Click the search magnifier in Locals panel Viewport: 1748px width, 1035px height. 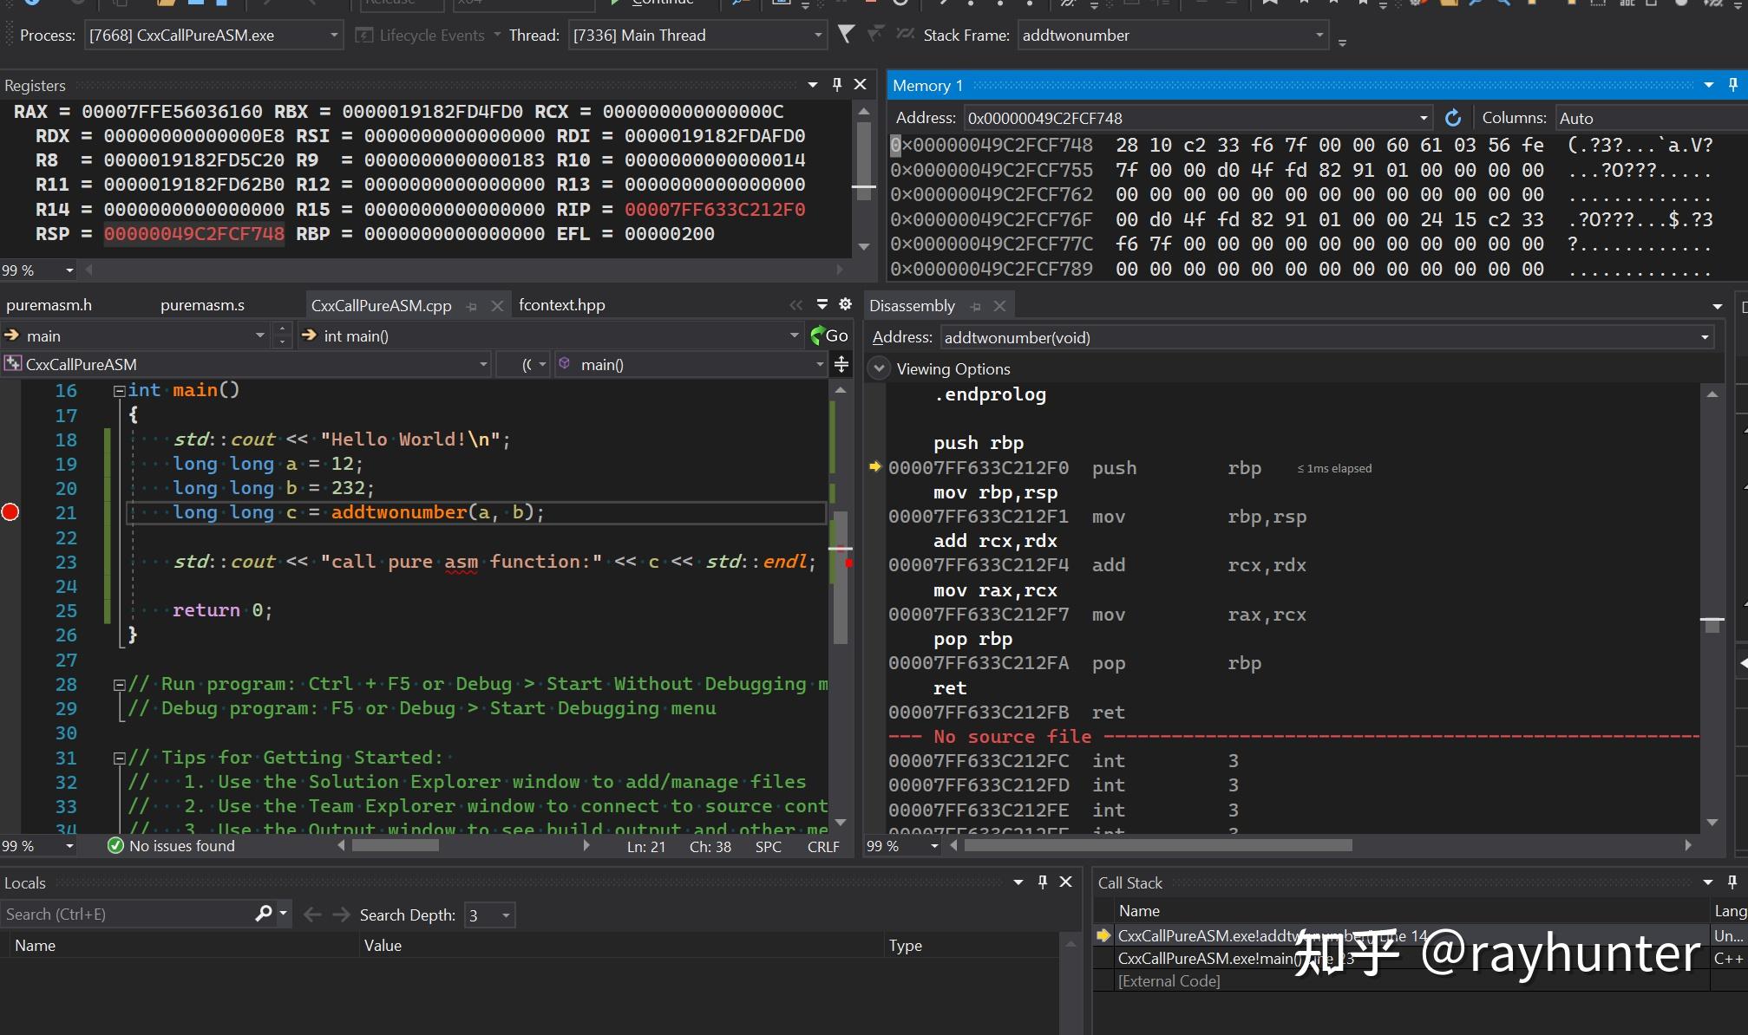tap(265, 914)
